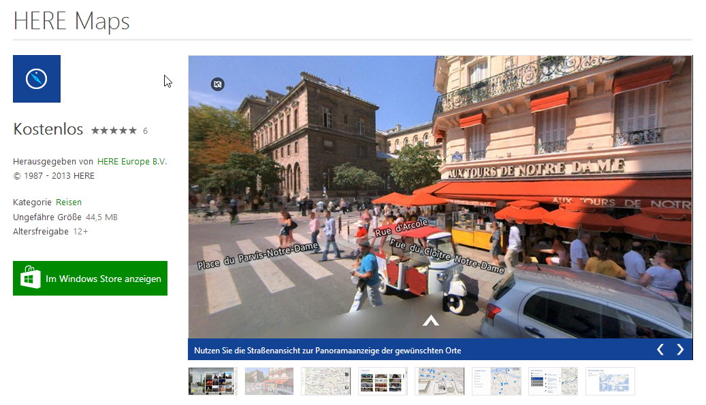Click the white forward arrow on the street
This screenshot has width=706, height=405.
[430, 321]
